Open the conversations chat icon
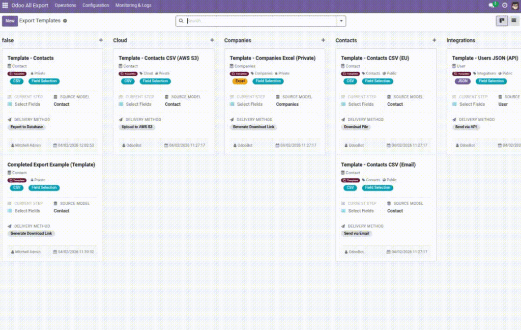Viewport: 521px width, 330px height. click(x=492, y=5)
